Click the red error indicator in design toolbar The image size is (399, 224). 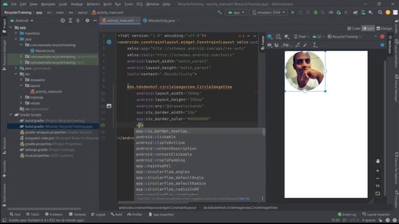click(382, 37)
